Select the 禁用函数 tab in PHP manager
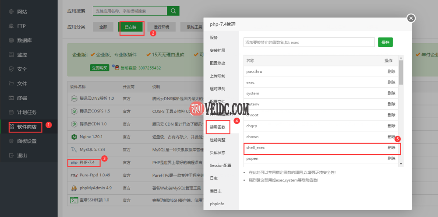The width and height of the screenshot is (438, 217). [x=217, y=126]
